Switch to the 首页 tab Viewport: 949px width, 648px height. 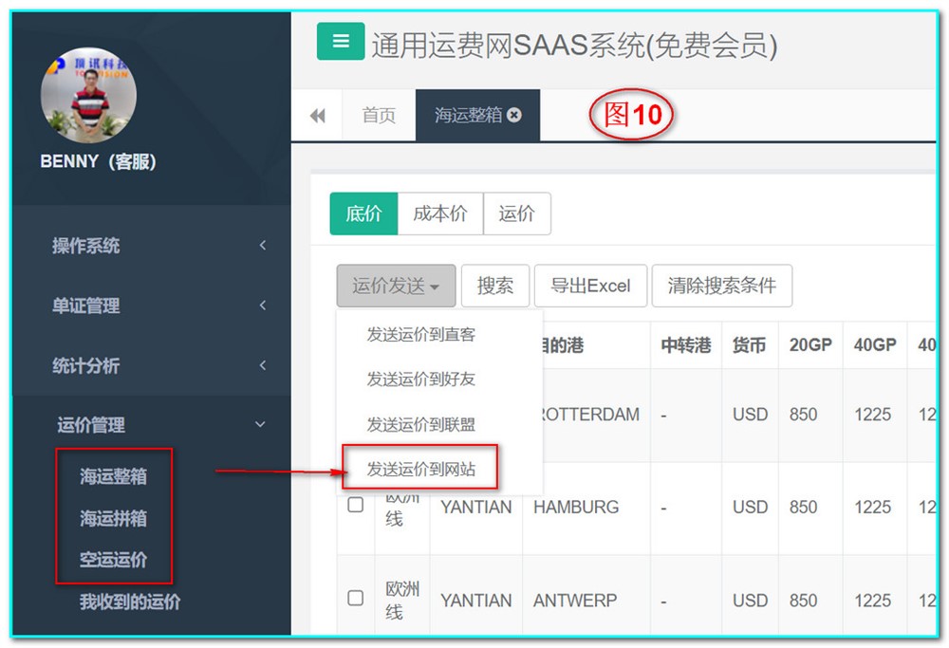(x=379, y=116)
